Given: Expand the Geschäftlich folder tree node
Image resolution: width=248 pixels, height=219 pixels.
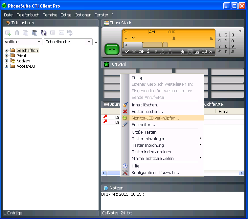Looking at the screenshot, I should click(x=6, y=50).
